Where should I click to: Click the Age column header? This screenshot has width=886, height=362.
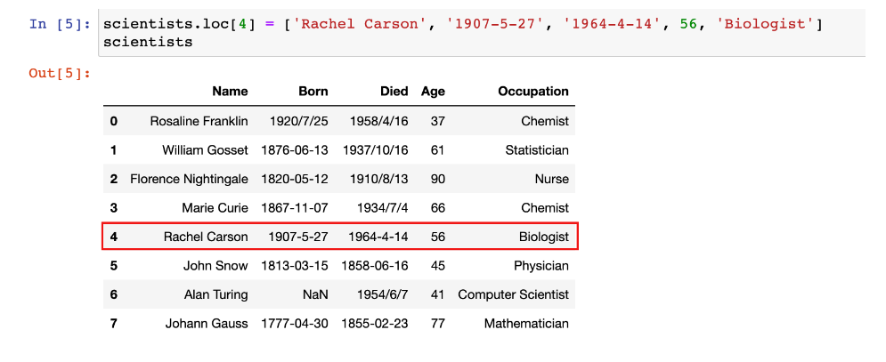click(x=433, y=92)
